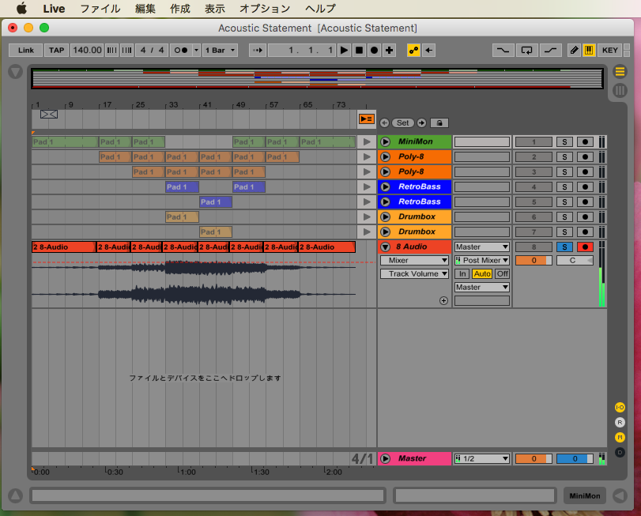Click the Punch-Out switch icon
The image size is (641, 516).
tap(550, 51)
